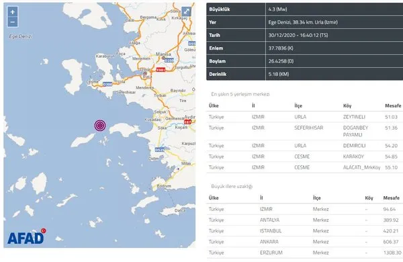Viewport: 403px width, 262px height.
Task: Click the Enlem row label
Action: (x=216, y=48)
